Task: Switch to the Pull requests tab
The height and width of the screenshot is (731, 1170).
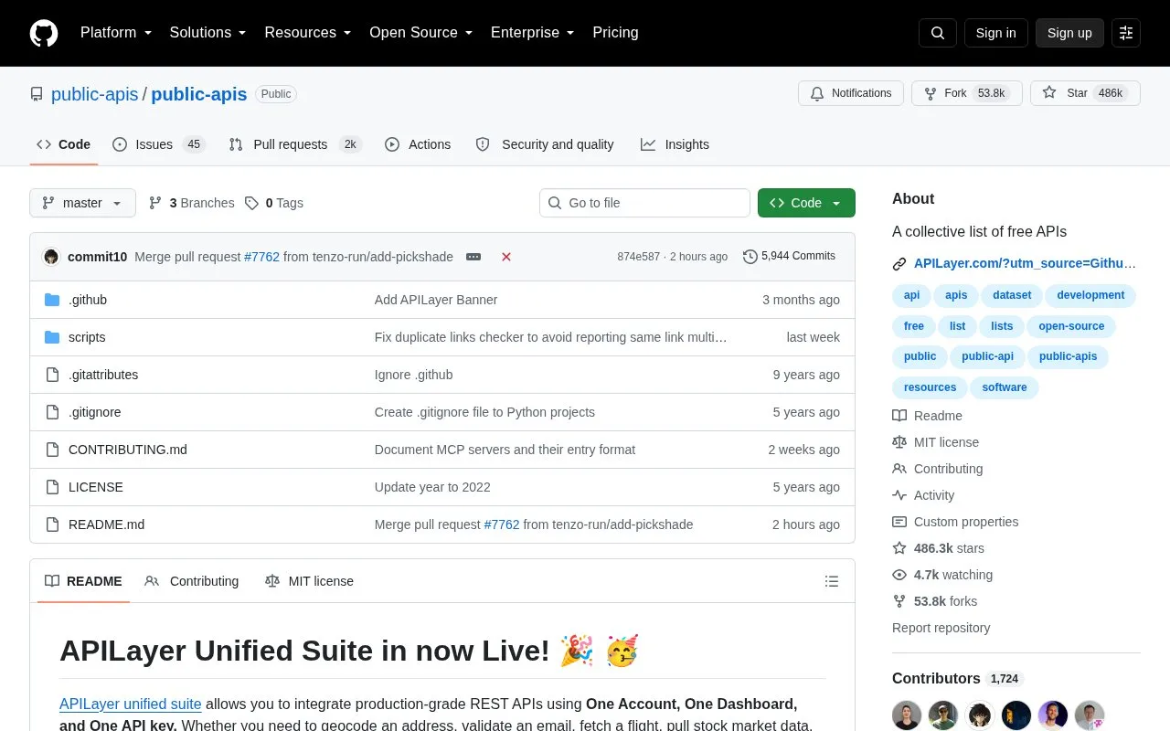Action: pos(295,144)
